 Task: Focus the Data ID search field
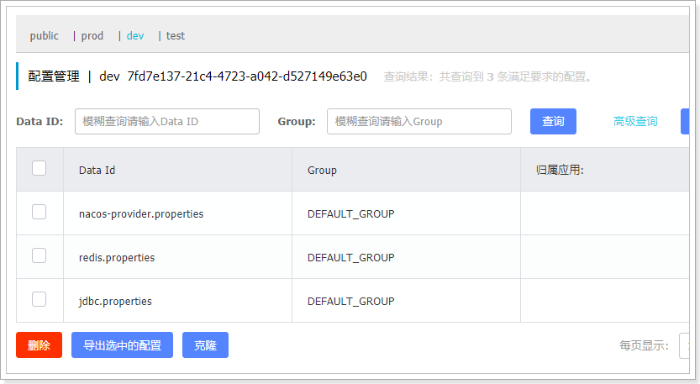pyautogui.click(x=167, y=121)
